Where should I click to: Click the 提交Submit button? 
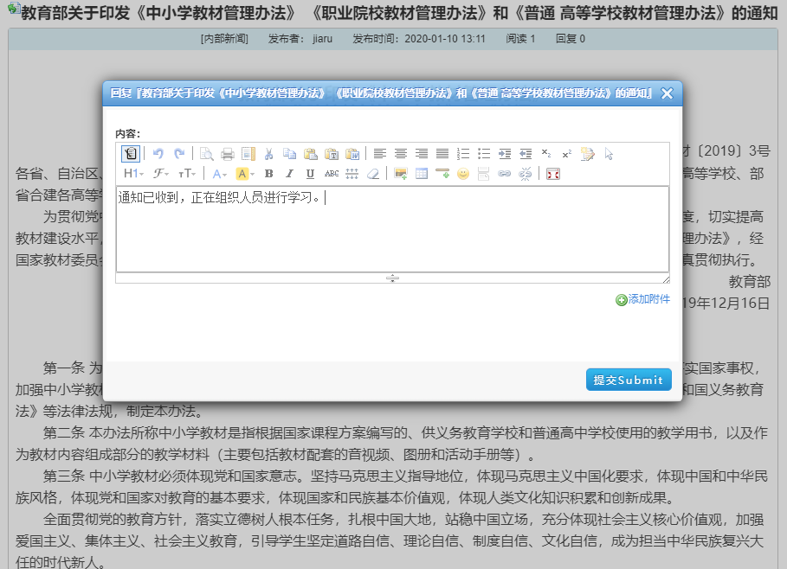tap(628, 380)
